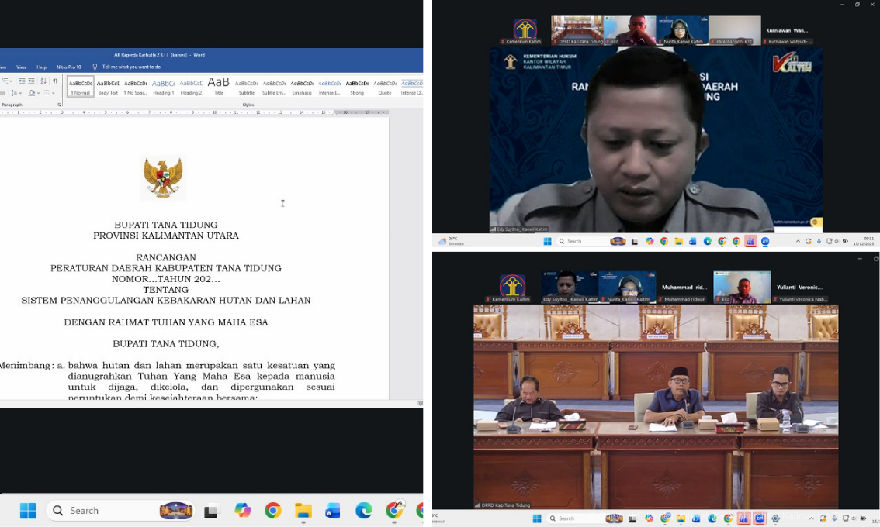Click the Sort icon in Paragraph group
The height and width of the screenshot is (527, 880).
tap(43, 81)
